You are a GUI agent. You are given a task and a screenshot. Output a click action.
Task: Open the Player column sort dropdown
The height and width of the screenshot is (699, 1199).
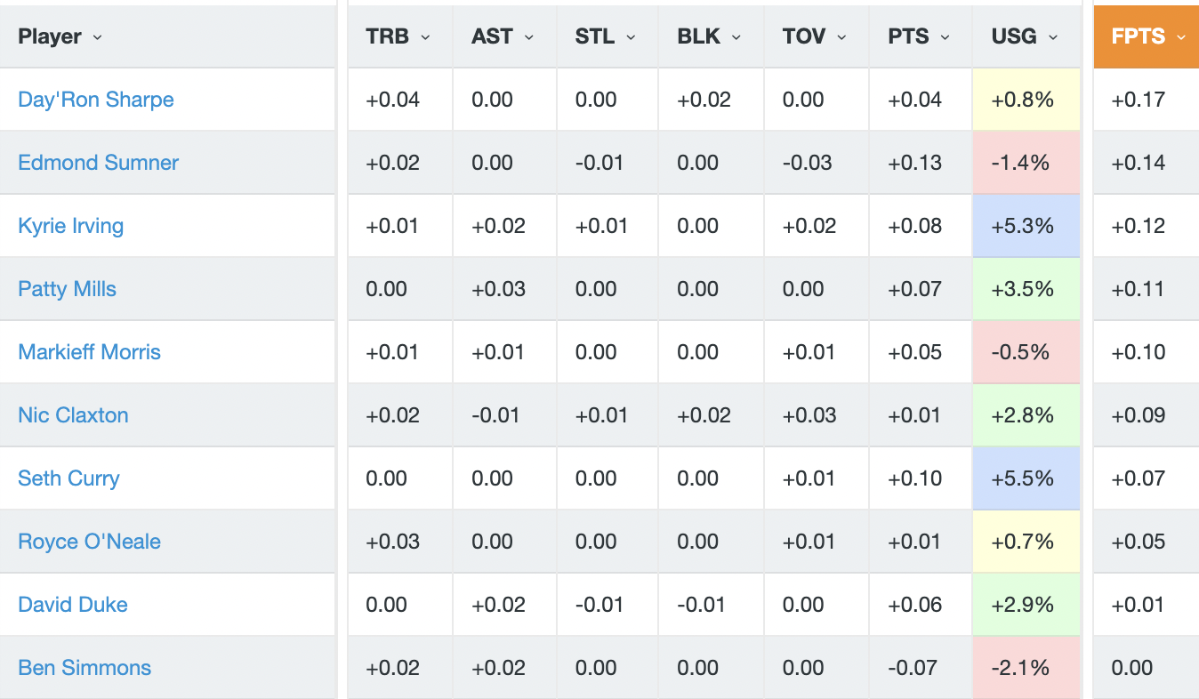(98, 37)
